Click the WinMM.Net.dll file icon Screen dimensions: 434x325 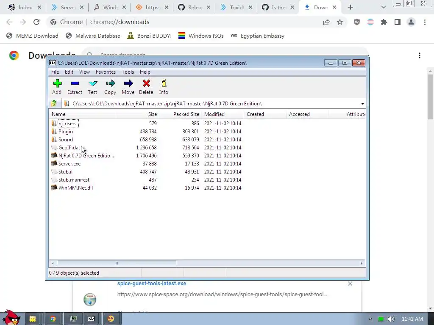click(54, 187)
